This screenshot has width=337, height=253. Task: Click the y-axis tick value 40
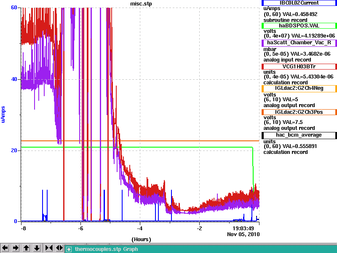(14, 79)
